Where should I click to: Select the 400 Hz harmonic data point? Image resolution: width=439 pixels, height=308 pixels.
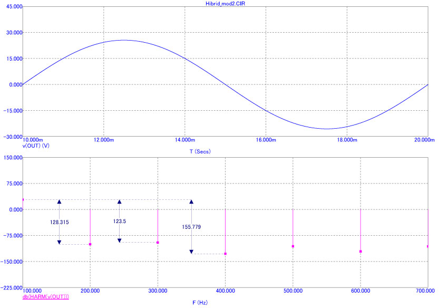tap(226, 254)
